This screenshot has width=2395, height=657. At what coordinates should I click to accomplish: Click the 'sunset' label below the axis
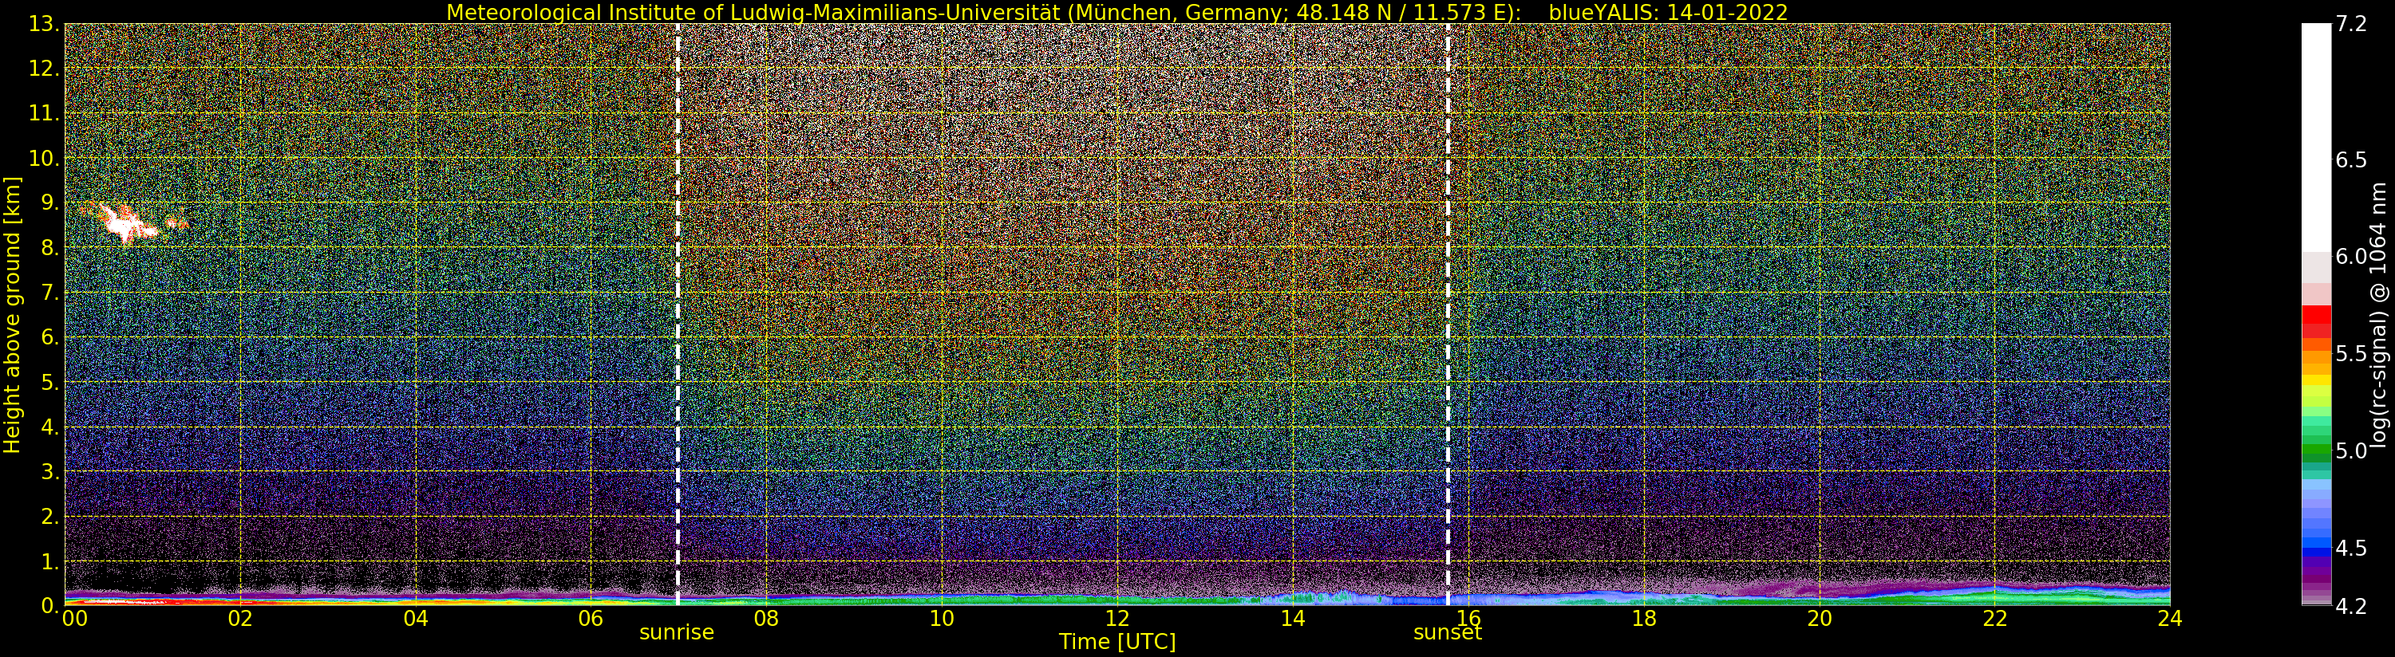pyautogui.click(x=1448, y=633)
